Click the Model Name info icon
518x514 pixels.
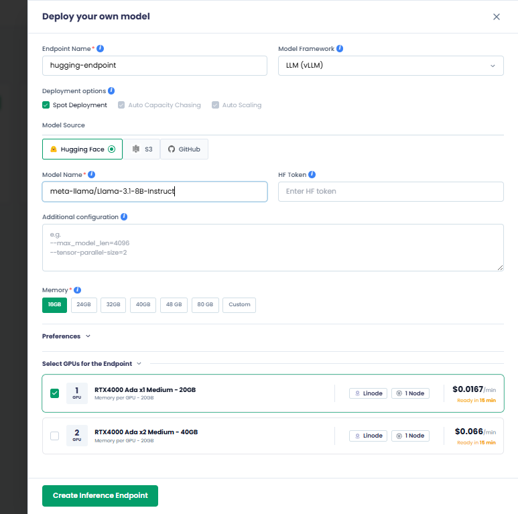click(x=91, y=175)
